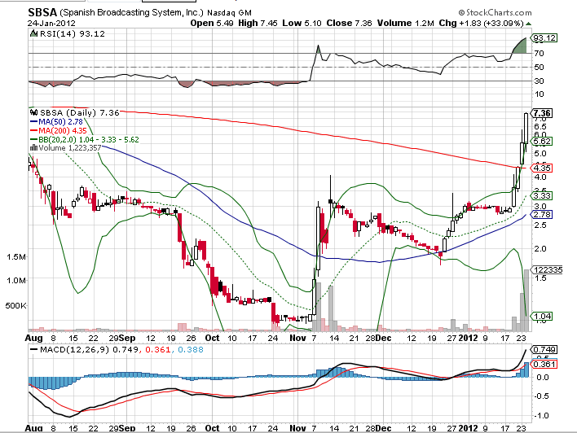Click the 1.0M label on volume scale
The width and height of the screenshot is (577, 433).
click(16, 281)
